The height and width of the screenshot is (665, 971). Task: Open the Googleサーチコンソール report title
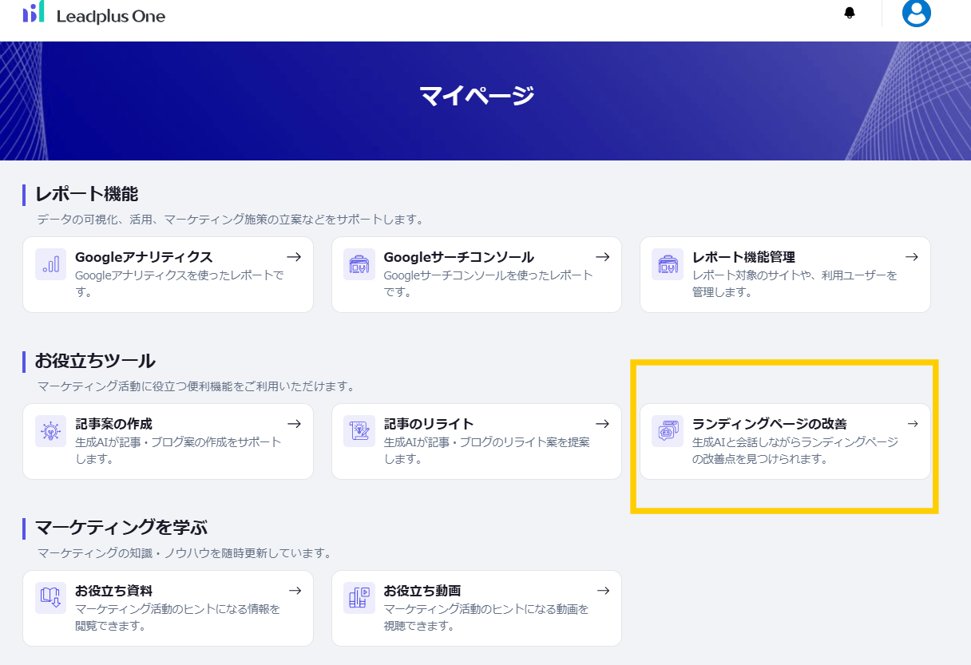458,257
